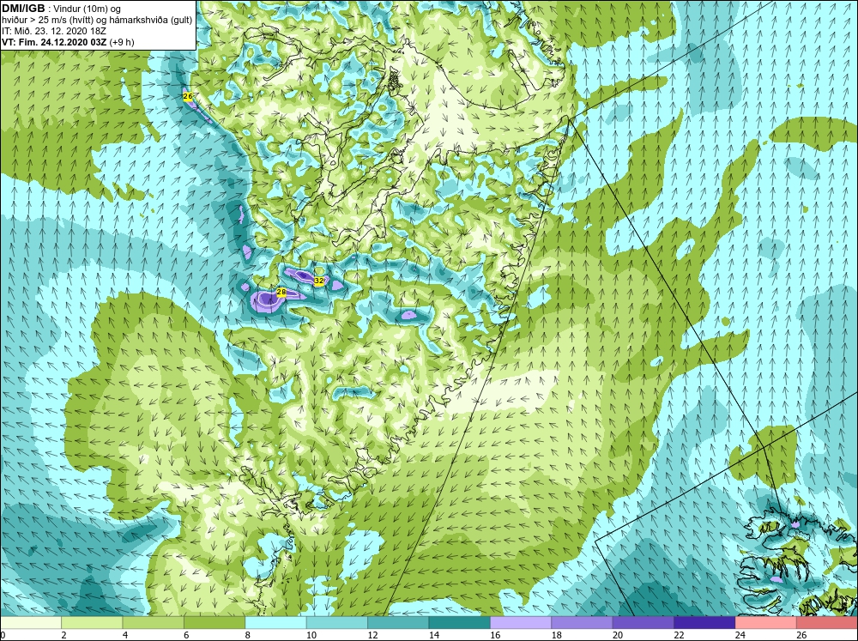The image size is (858, 641).
Task: Click the '14' value on the color scale
Action: pos(433,635)
